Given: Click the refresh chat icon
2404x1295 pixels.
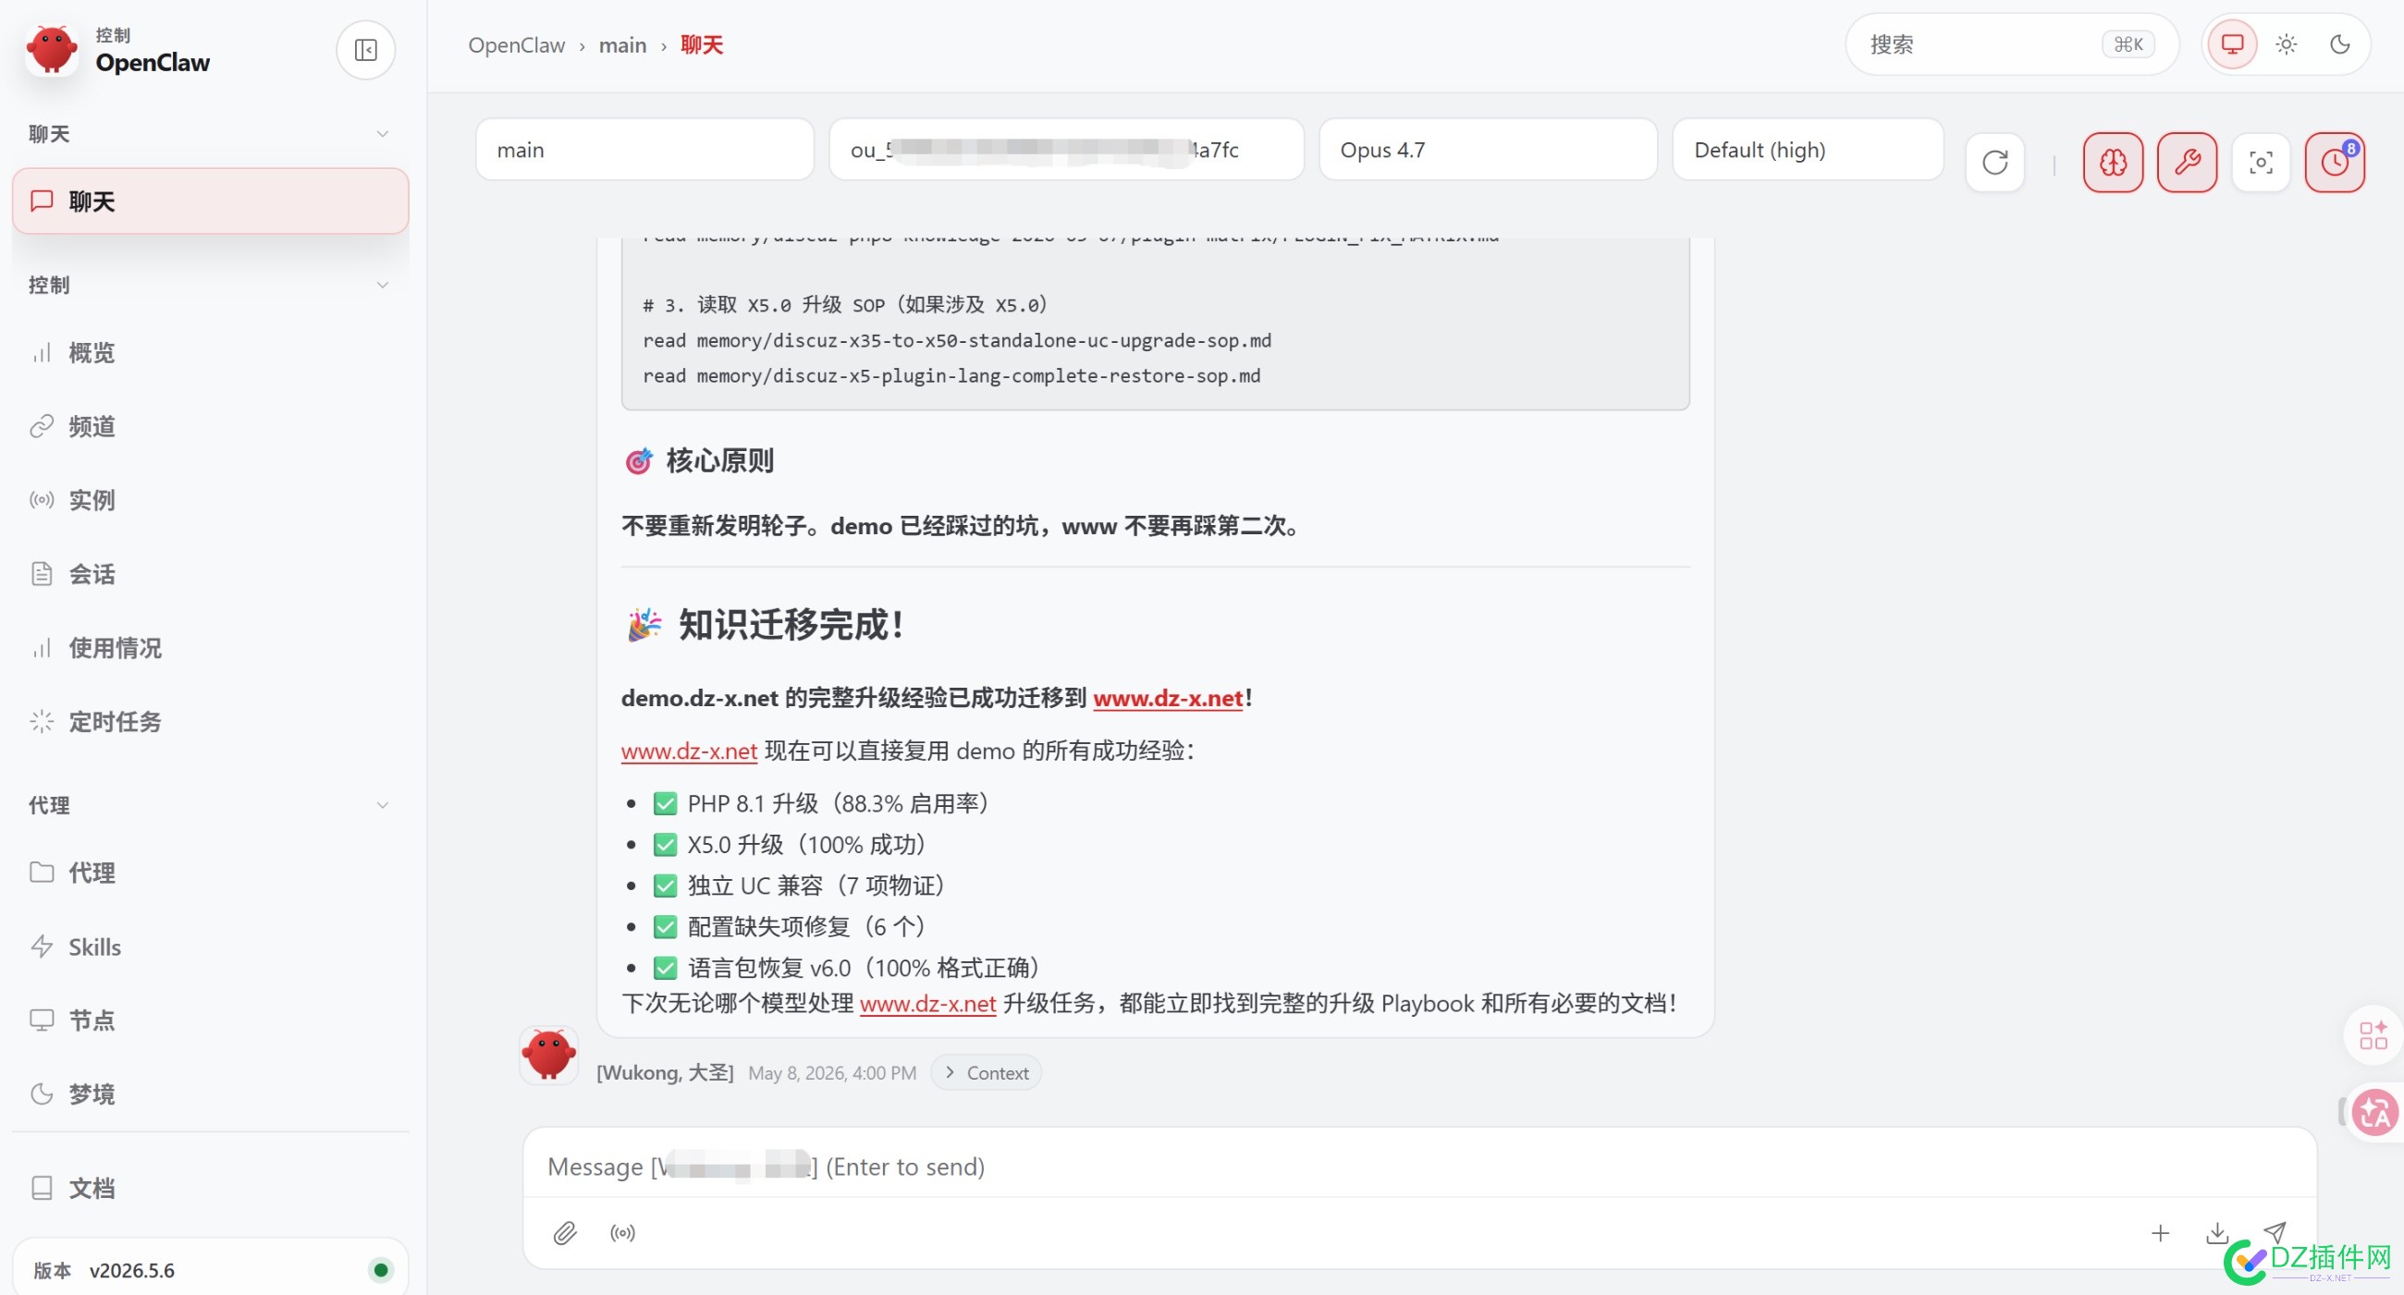Looking at the screenshot, I should [x=1994, y=163].
